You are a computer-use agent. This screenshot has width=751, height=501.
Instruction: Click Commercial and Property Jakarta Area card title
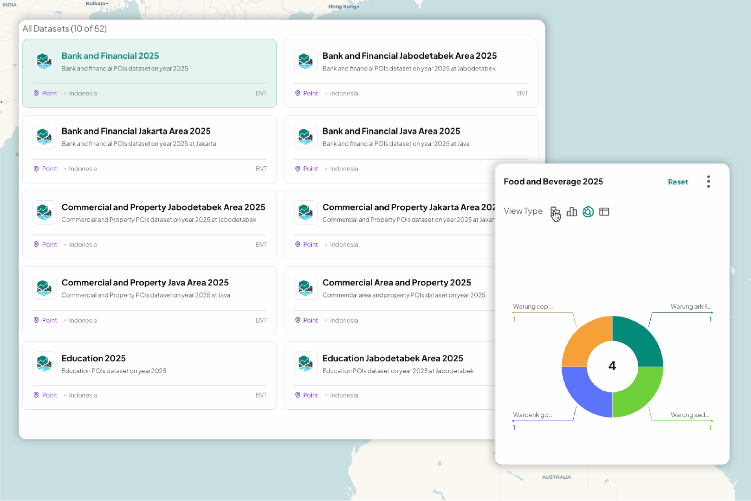click(408, 208)
